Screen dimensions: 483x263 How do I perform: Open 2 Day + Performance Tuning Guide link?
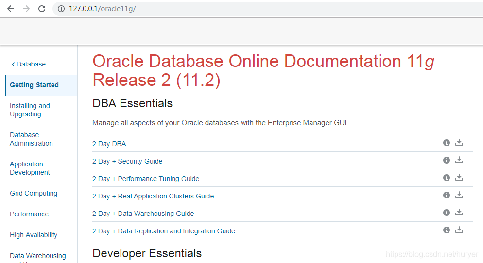tap(146, 179)
